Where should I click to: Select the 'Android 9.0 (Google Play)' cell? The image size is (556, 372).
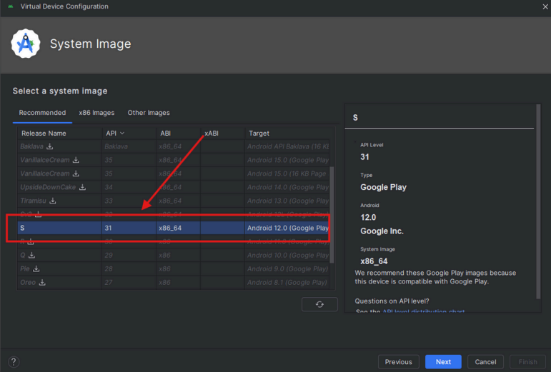tap(287, 269)
